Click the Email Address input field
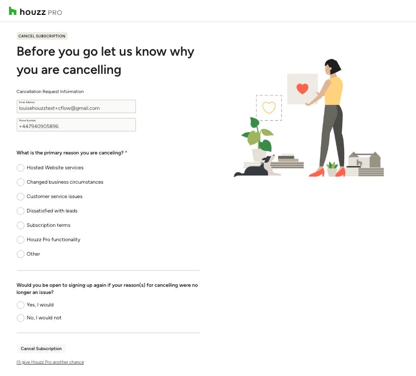The height and width of the screenshot is (376, 416). [x=76, y=106]
